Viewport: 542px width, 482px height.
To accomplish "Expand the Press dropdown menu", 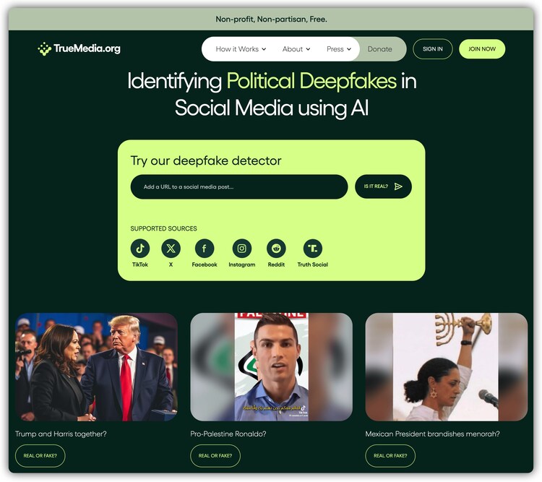I will click(339, 49).
